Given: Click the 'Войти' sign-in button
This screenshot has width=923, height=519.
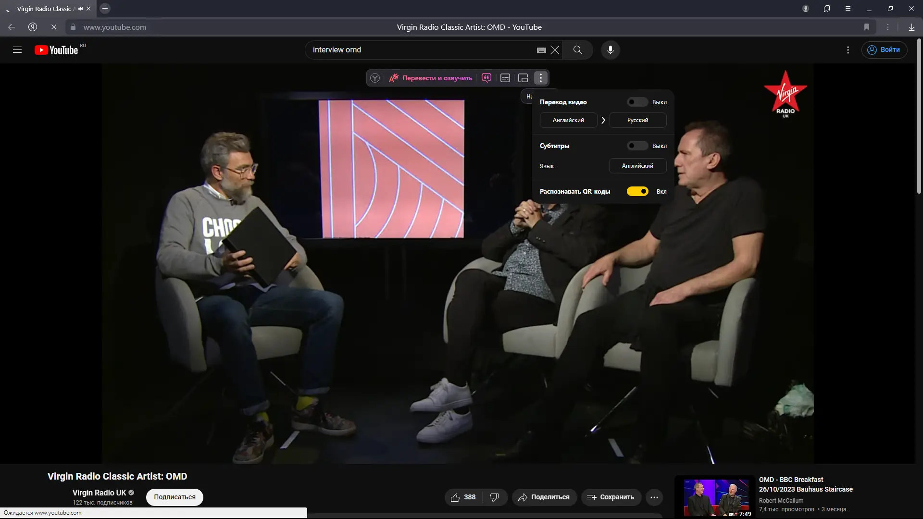Looking at the screenshot, I should [884, 50].
